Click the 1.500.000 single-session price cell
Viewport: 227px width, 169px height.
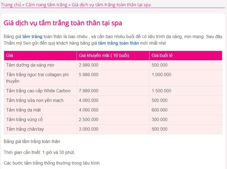(161, 91)
